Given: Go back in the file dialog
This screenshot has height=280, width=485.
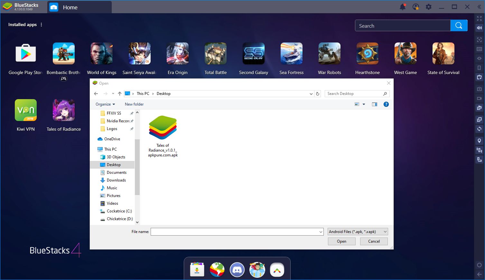Looking at the screenshot, I should click(96, 94).
